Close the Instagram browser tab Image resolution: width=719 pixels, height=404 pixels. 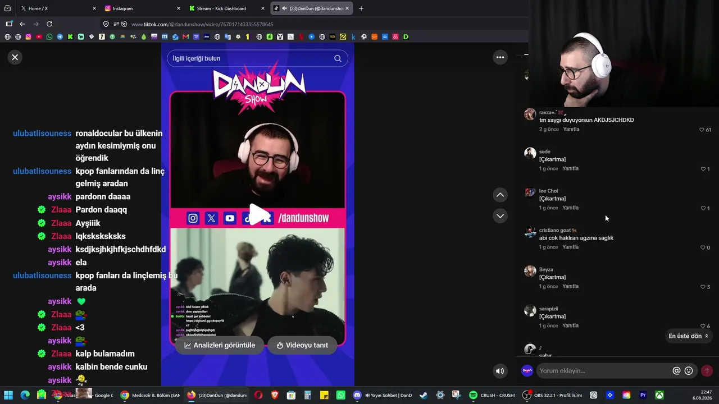click(179, 8)
